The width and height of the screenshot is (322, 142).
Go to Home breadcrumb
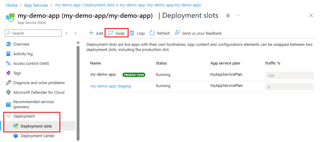coord(12,5)
